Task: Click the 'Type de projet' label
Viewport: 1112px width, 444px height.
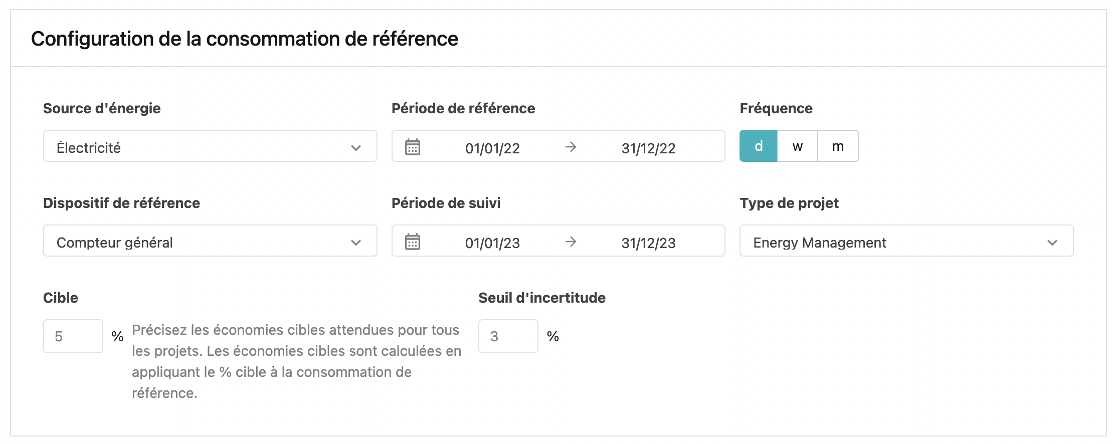Action: click(789, 203)
